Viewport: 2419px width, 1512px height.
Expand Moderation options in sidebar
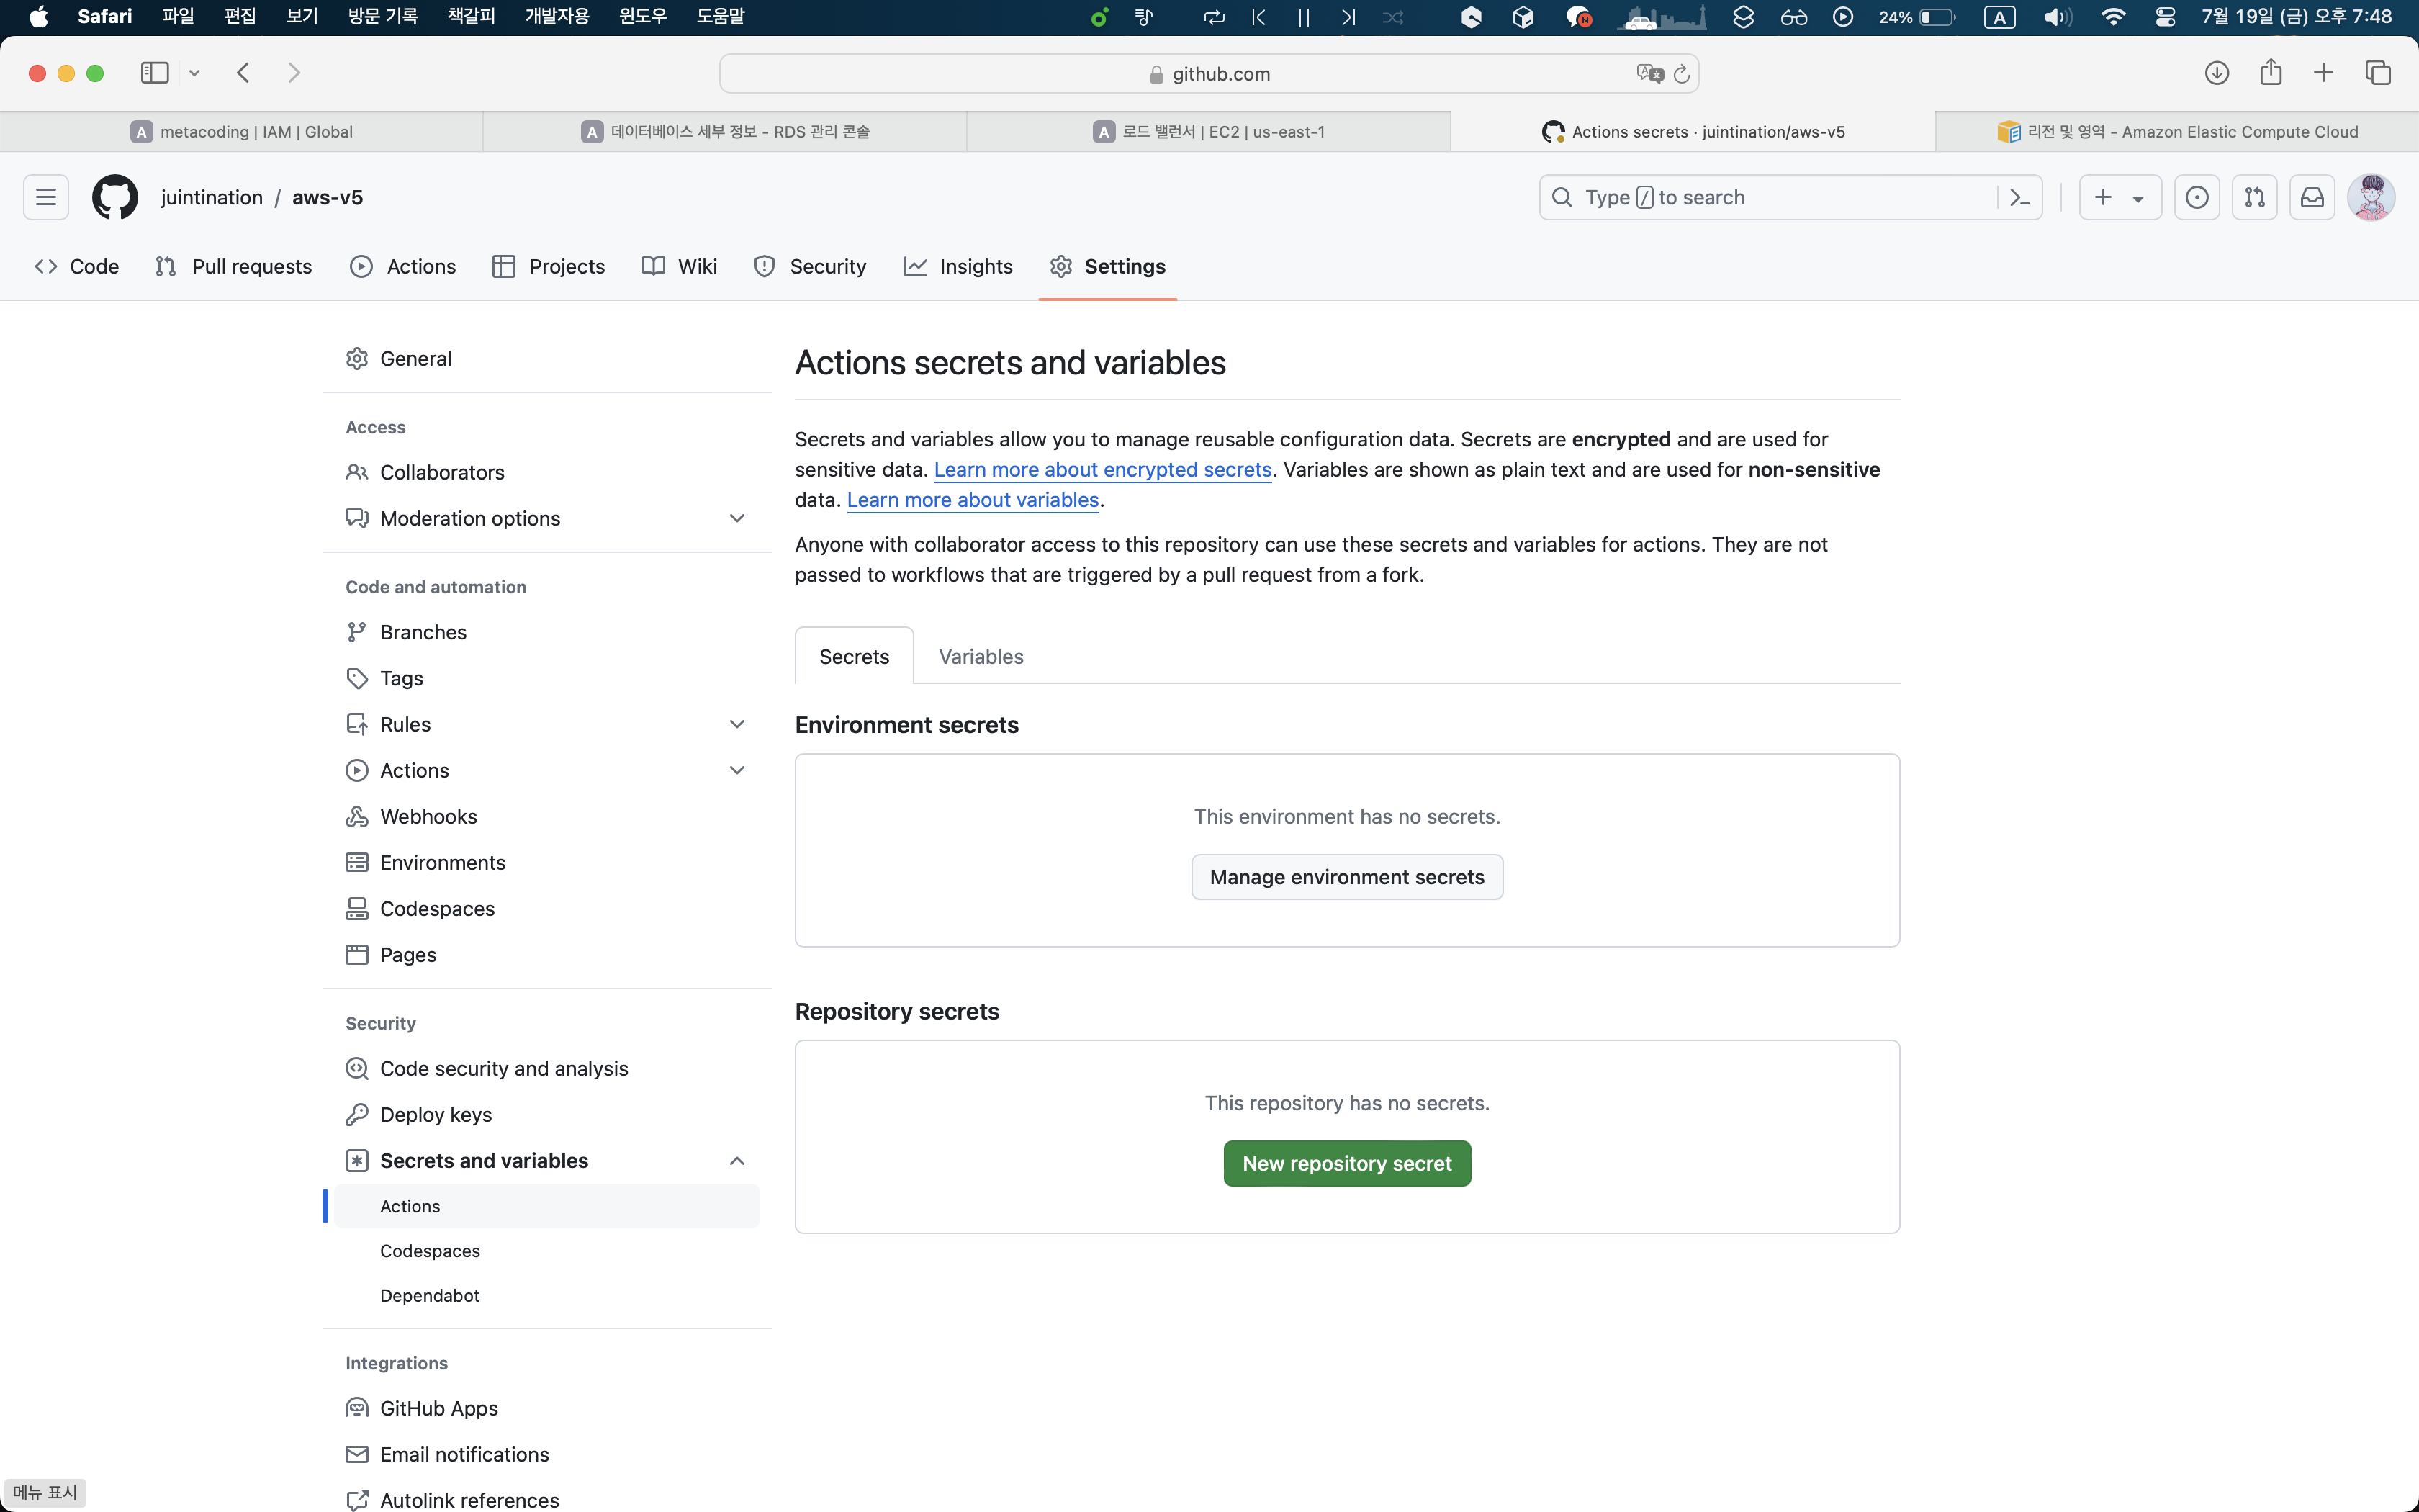point(736,518)
